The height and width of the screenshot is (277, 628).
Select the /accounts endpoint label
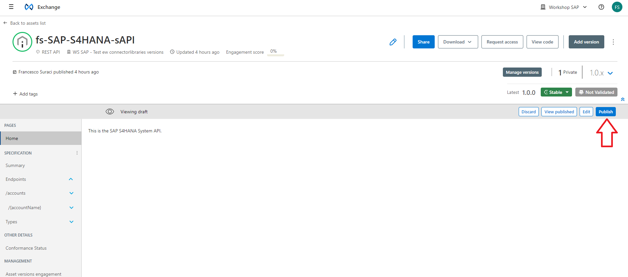(15, 193)
